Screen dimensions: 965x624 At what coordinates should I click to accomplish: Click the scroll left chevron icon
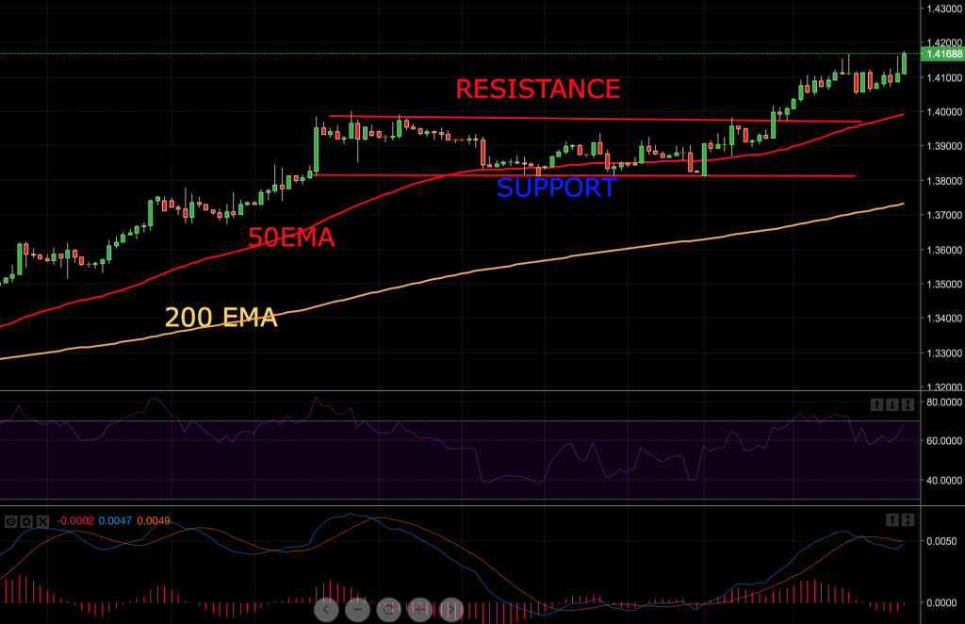326,610
